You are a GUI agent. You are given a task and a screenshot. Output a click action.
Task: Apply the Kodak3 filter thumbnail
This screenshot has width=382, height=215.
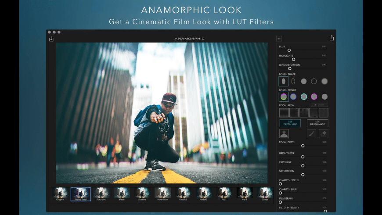[x=203, y=194]
